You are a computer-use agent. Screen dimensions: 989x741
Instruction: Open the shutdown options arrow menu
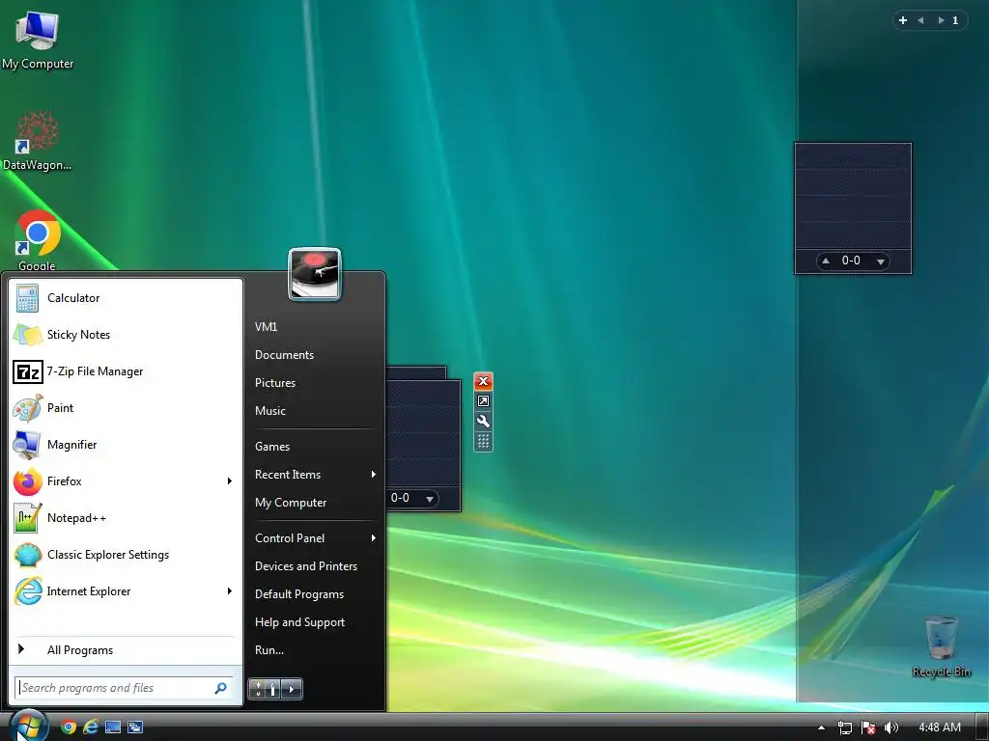292,689
